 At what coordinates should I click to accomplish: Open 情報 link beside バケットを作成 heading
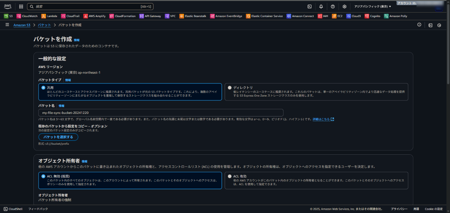pyautogui.click(x=76, y=40)
